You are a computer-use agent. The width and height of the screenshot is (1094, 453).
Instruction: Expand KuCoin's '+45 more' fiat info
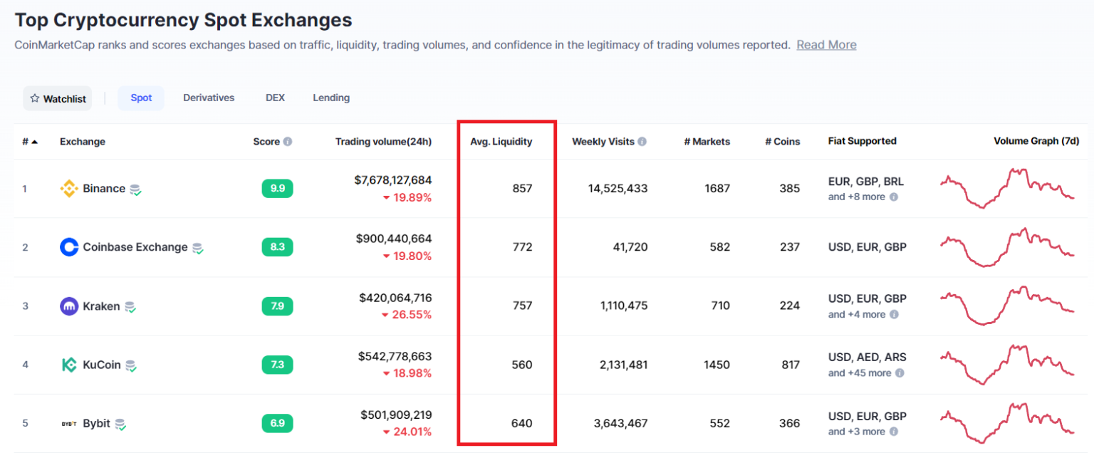coord(900,373)
